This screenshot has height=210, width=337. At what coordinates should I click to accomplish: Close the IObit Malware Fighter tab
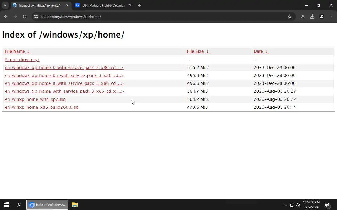130,5
